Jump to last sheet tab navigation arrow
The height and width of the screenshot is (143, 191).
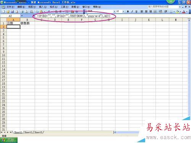tap(11, 132)
